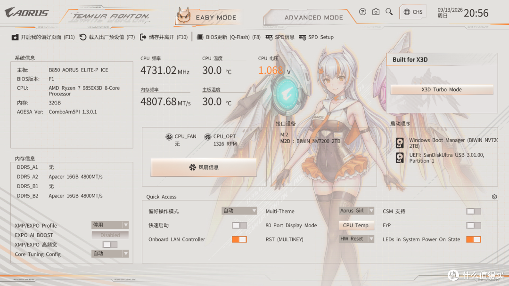Open 开启我的偏好页面 (F11)
This screenshot has height=286, width=509.
[43, 37]
